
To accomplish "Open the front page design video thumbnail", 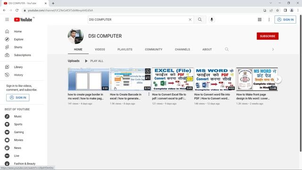I will [257, 79].
